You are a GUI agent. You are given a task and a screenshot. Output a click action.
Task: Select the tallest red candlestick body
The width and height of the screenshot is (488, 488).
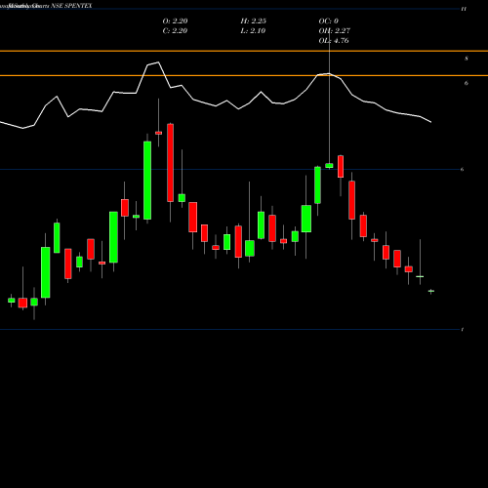(x=170, y=163)
